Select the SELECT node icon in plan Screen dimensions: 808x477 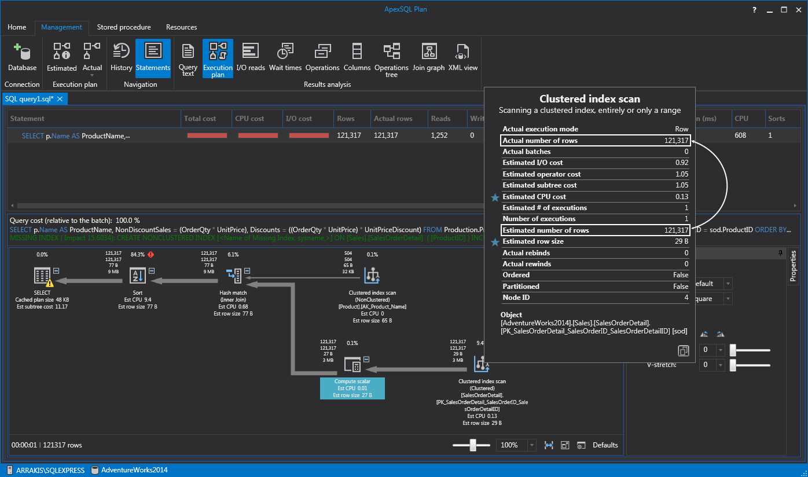[x=42, y=276]
